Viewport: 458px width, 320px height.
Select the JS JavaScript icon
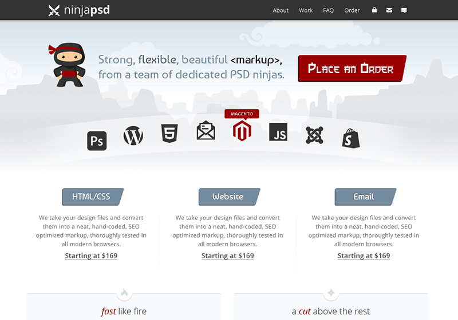278,132
